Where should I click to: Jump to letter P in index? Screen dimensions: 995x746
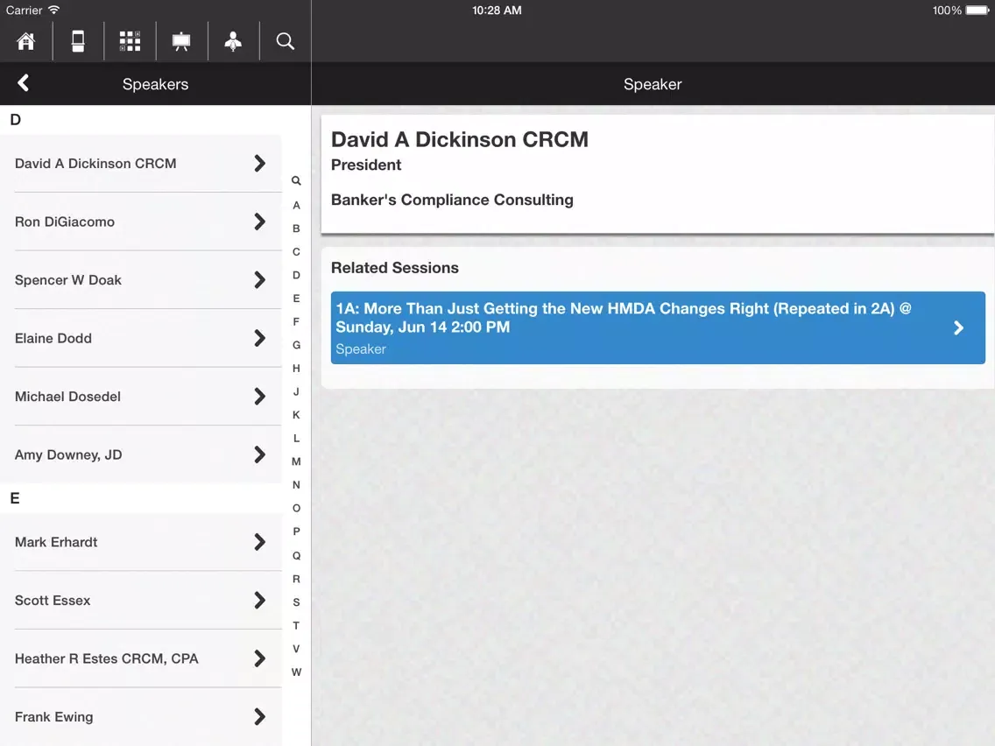point(296,531)
